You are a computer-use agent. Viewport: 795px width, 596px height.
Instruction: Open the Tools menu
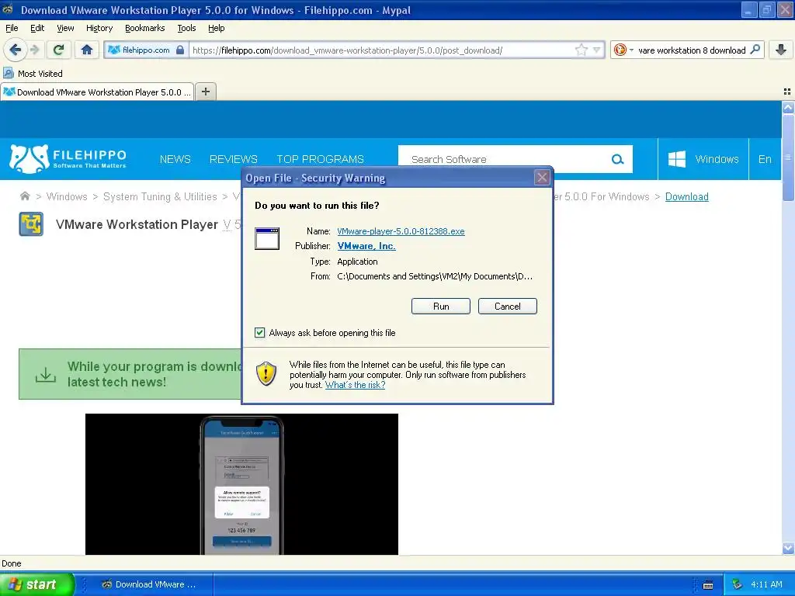[186, 28]
